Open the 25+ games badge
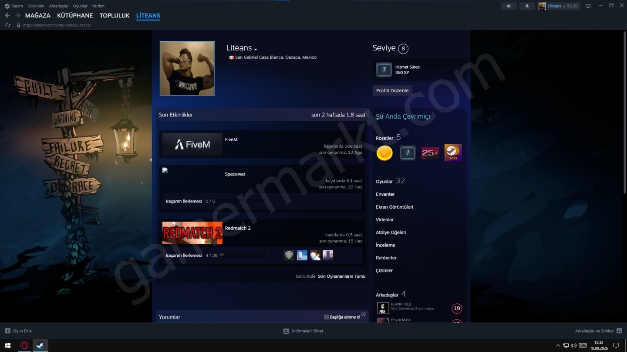The height and width of the screenshot is (352, 627). 430,153
